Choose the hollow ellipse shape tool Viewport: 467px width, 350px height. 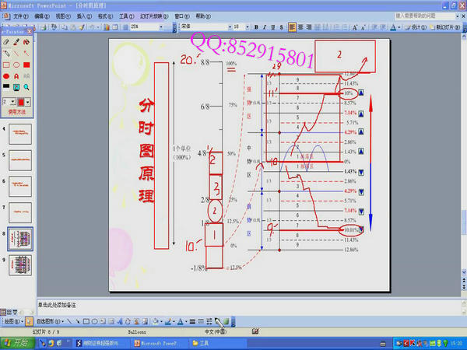(17, 65)
